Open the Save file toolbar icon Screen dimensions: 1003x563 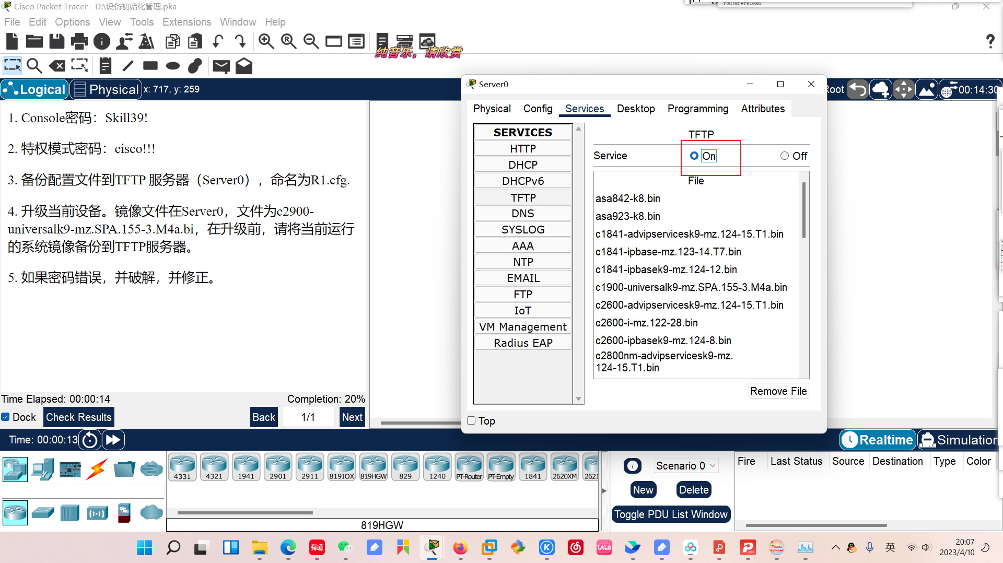click(57, 41)
